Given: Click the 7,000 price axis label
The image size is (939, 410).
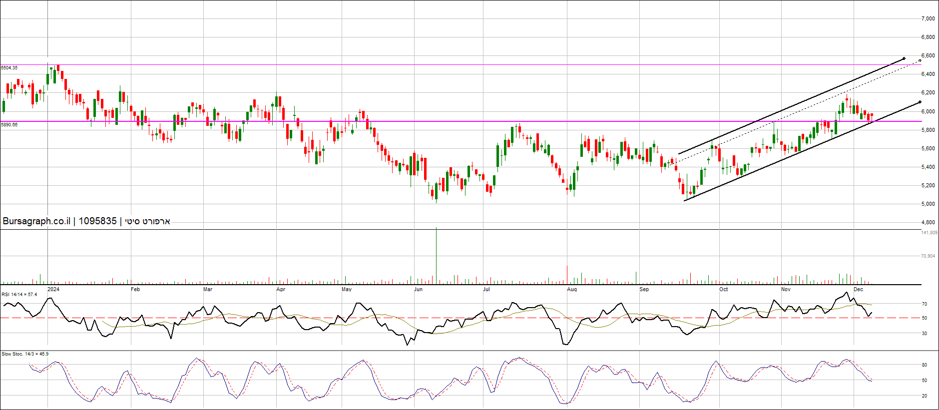Looking at the screenshot, I should point(928,18).
